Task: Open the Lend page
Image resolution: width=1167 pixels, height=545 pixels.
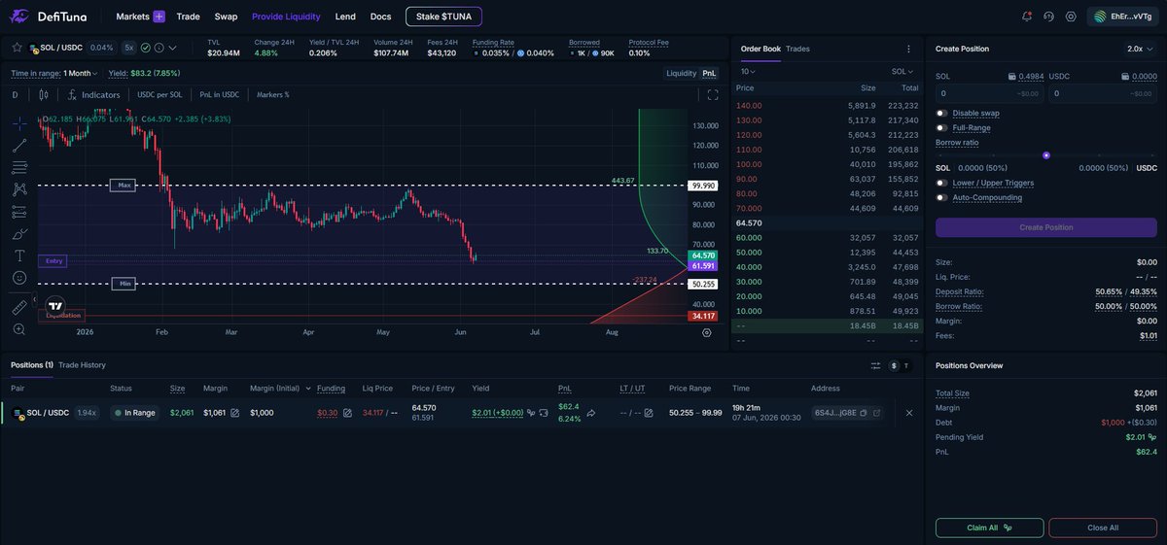Action: [345, 17]
